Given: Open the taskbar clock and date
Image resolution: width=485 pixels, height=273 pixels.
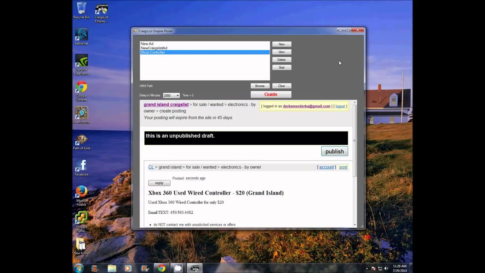Looking at the screenshot, I should (x=400, y=268).
